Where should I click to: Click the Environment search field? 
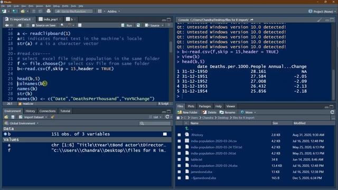point(155,123)
